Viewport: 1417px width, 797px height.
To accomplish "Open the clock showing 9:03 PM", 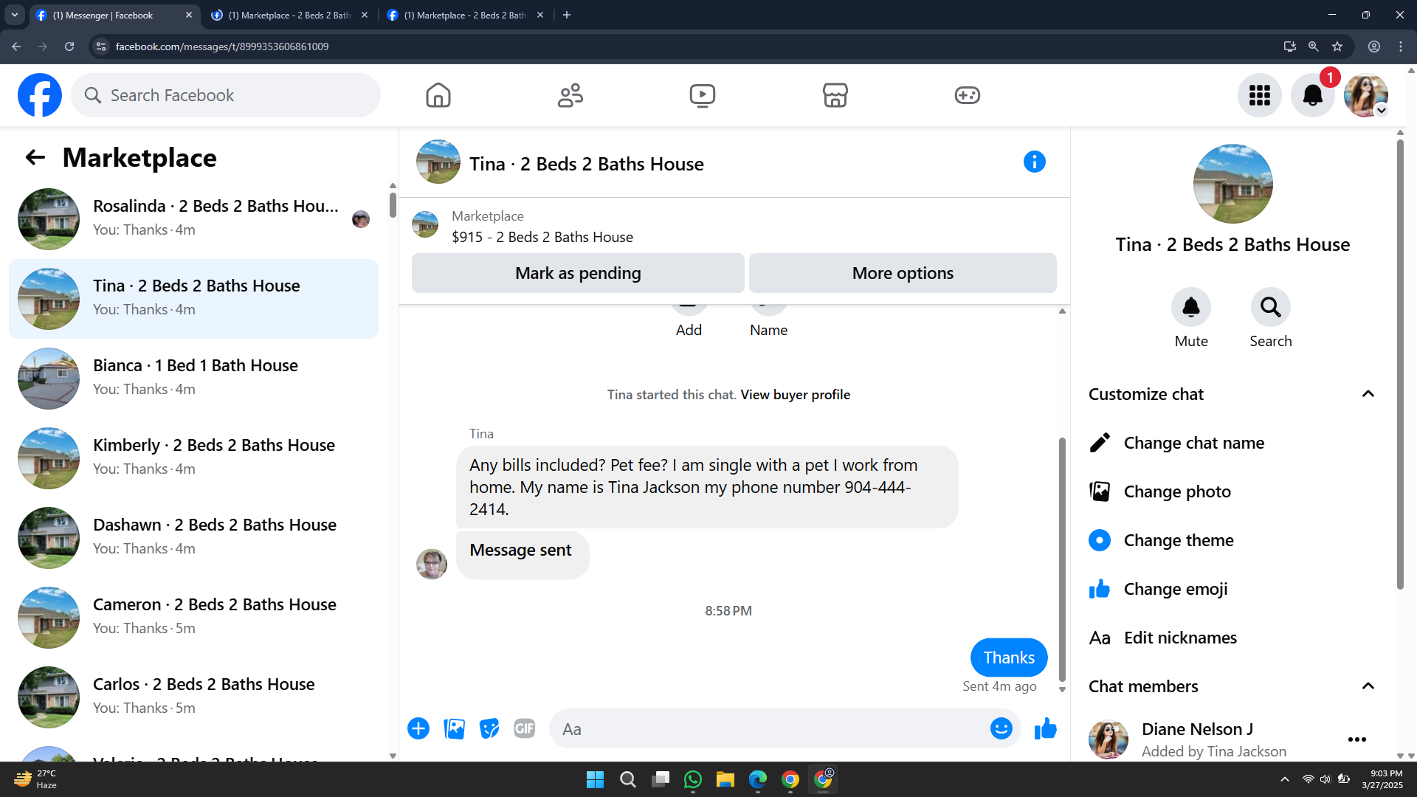I will click(x=1382, y=779).
